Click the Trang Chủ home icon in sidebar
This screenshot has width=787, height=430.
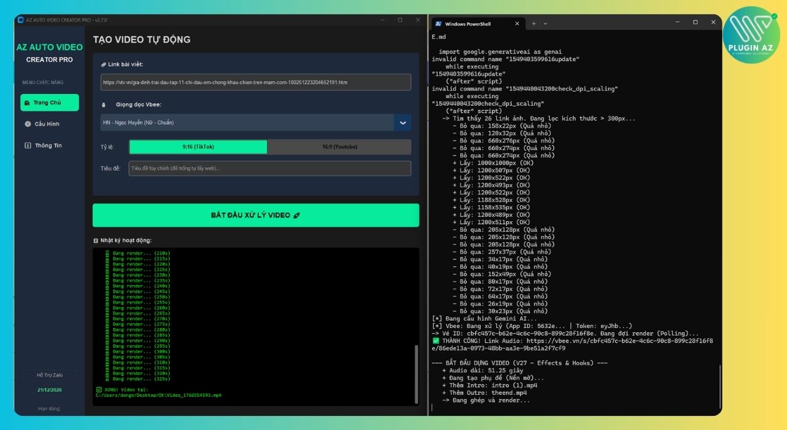pos(27,103)
